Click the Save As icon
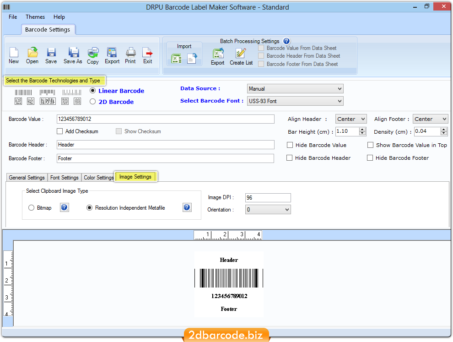The height and width of the screenshot is (342, 453). (x=73, y=52)
